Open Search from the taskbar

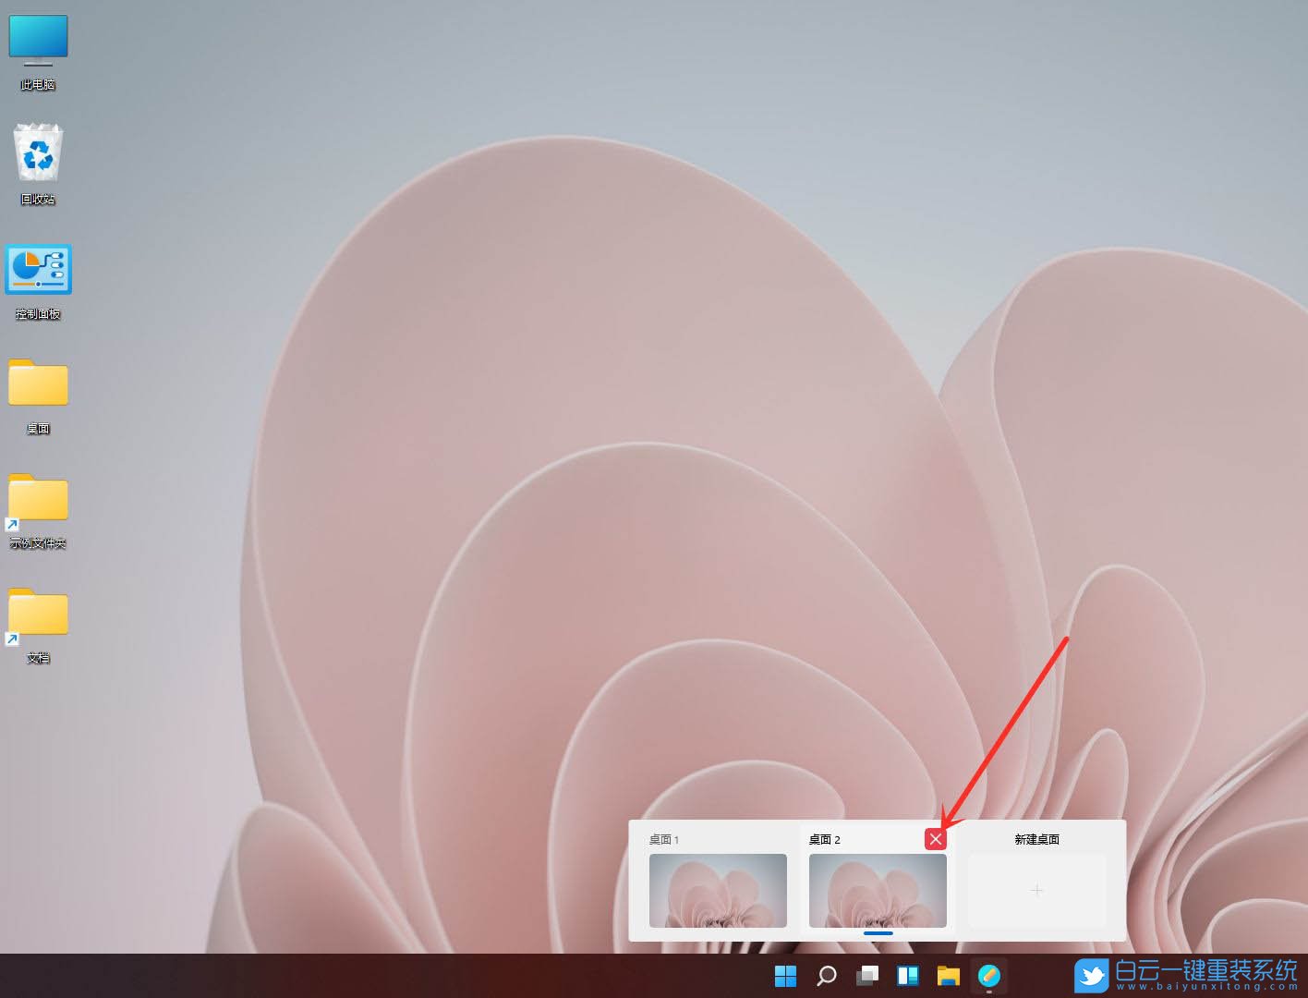[x=826, y=976]
